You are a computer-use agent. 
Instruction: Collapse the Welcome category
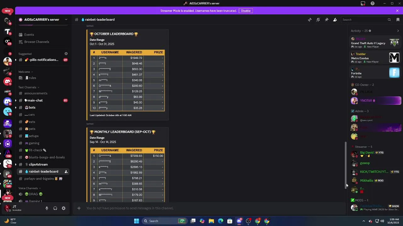26,72
